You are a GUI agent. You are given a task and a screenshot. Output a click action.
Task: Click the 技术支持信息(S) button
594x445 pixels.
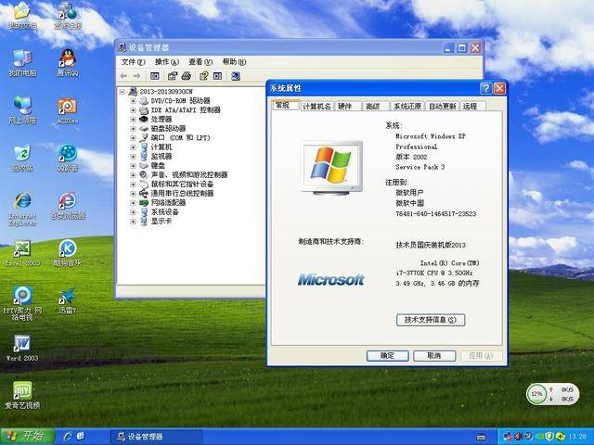click(x=431, y=320)
